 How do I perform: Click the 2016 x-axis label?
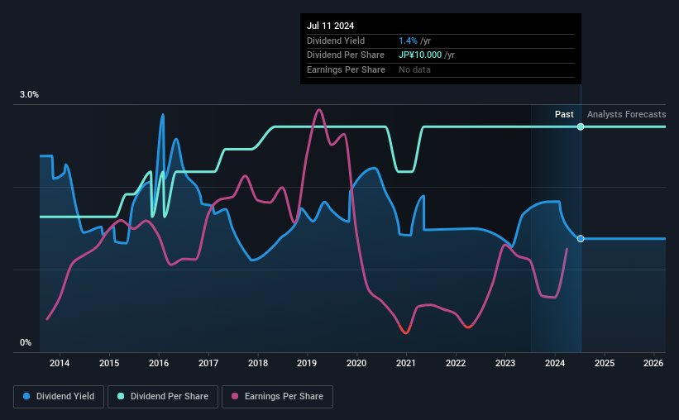(159, 363)
